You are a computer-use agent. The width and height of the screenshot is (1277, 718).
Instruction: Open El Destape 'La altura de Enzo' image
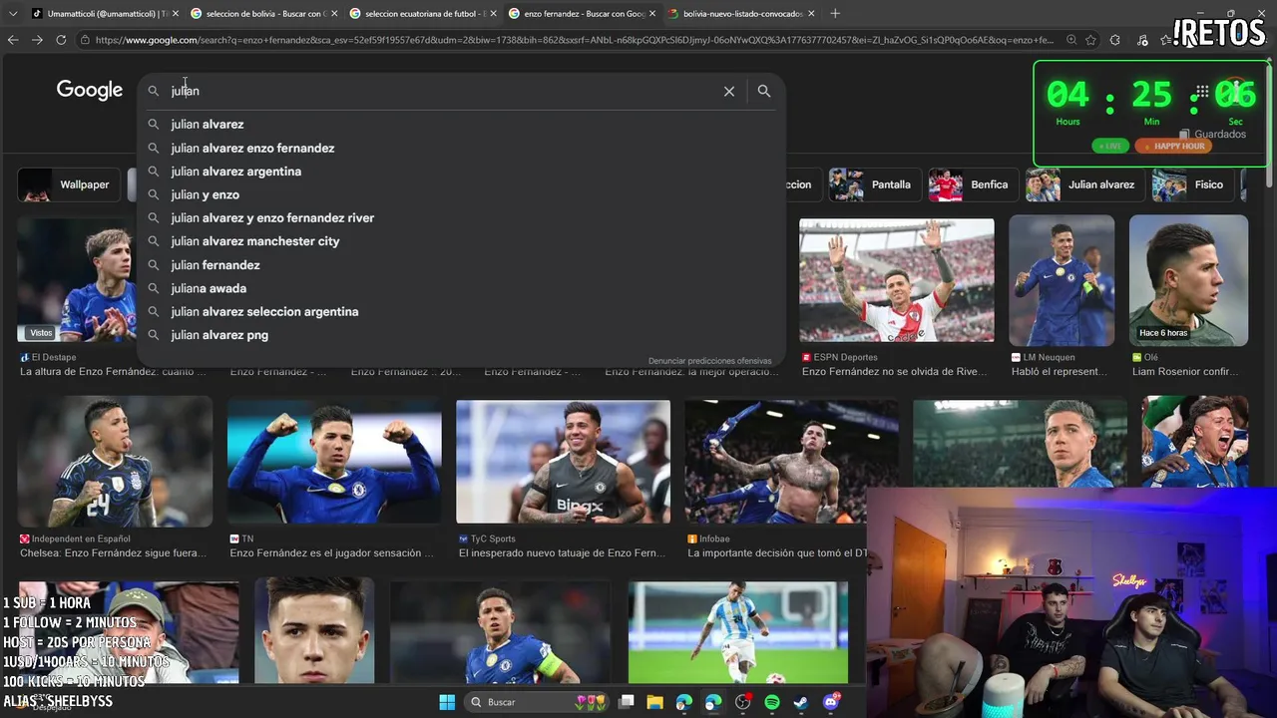point(76,280)
